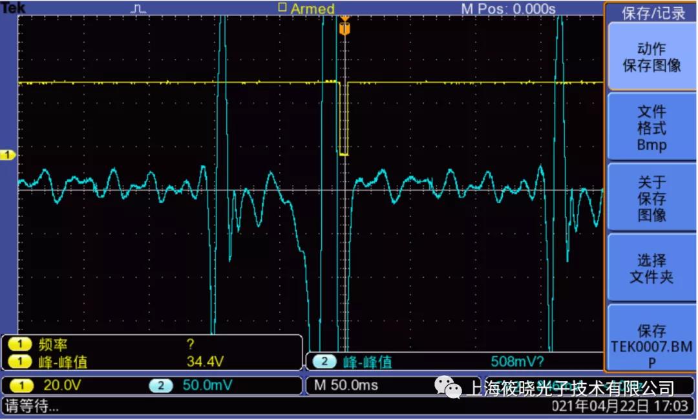
Task: Select channel 1 badge beside 峰-峰值 34.4V
Action: 20,362
